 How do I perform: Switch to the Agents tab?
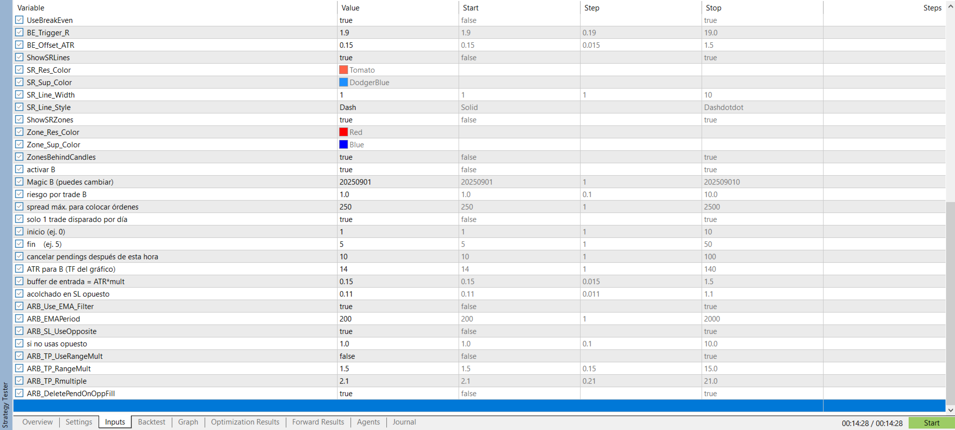point(368,422)
